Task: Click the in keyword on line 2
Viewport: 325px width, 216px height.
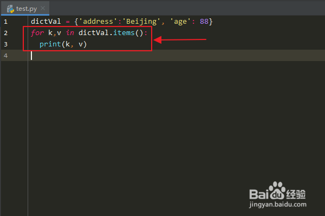Action: coord(70,32)
